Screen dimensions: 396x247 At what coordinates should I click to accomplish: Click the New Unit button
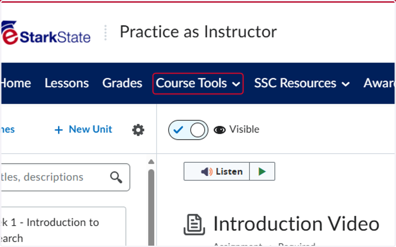pyautogui.click(x=83, y=129)
